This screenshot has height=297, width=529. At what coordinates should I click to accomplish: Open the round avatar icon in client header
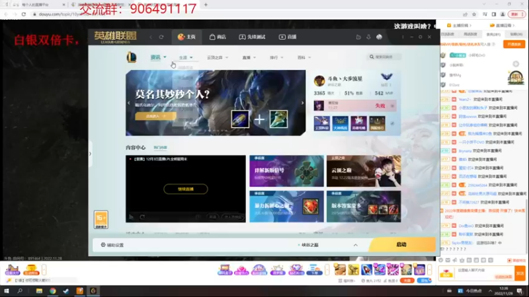tap(379, 37)
